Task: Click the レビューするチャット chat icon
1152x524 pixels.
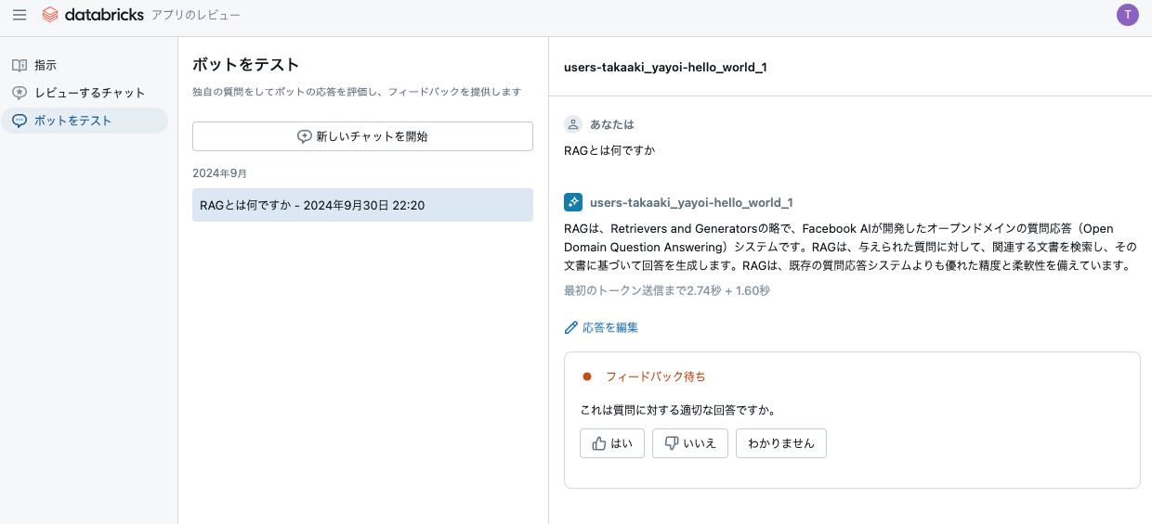Action: [20, 93]
